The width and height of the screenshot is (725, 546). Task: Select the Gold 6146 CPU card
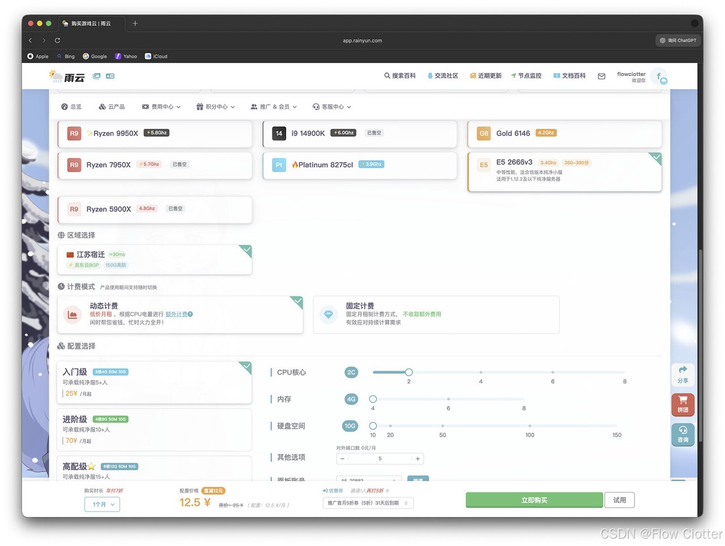tap(565, 134)
